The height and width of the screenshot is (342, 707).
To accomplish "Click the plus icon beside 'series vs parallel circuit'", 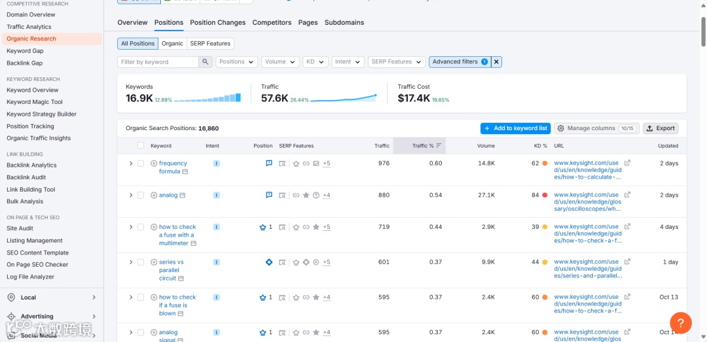I will click(x=154, y=262).
